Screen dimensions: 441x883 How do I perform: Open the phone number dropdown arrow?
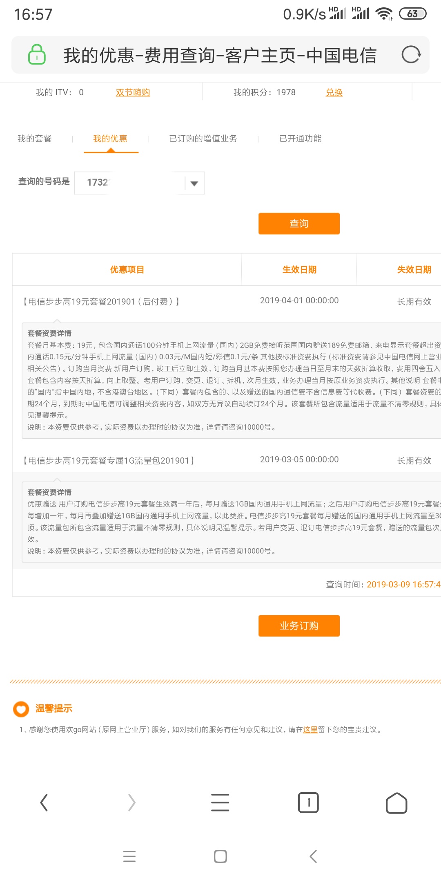click(x=194, y=183)
